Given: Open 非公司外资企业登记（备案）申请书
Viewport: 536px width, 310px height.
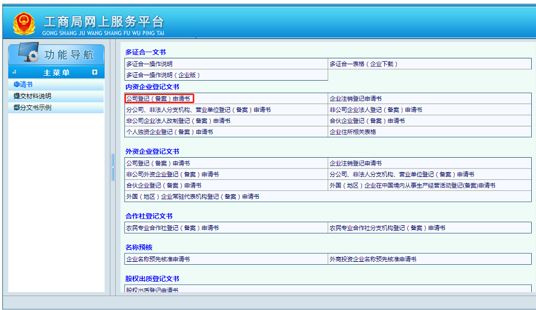Looking at the screenshot, I should tap(172, 175).
